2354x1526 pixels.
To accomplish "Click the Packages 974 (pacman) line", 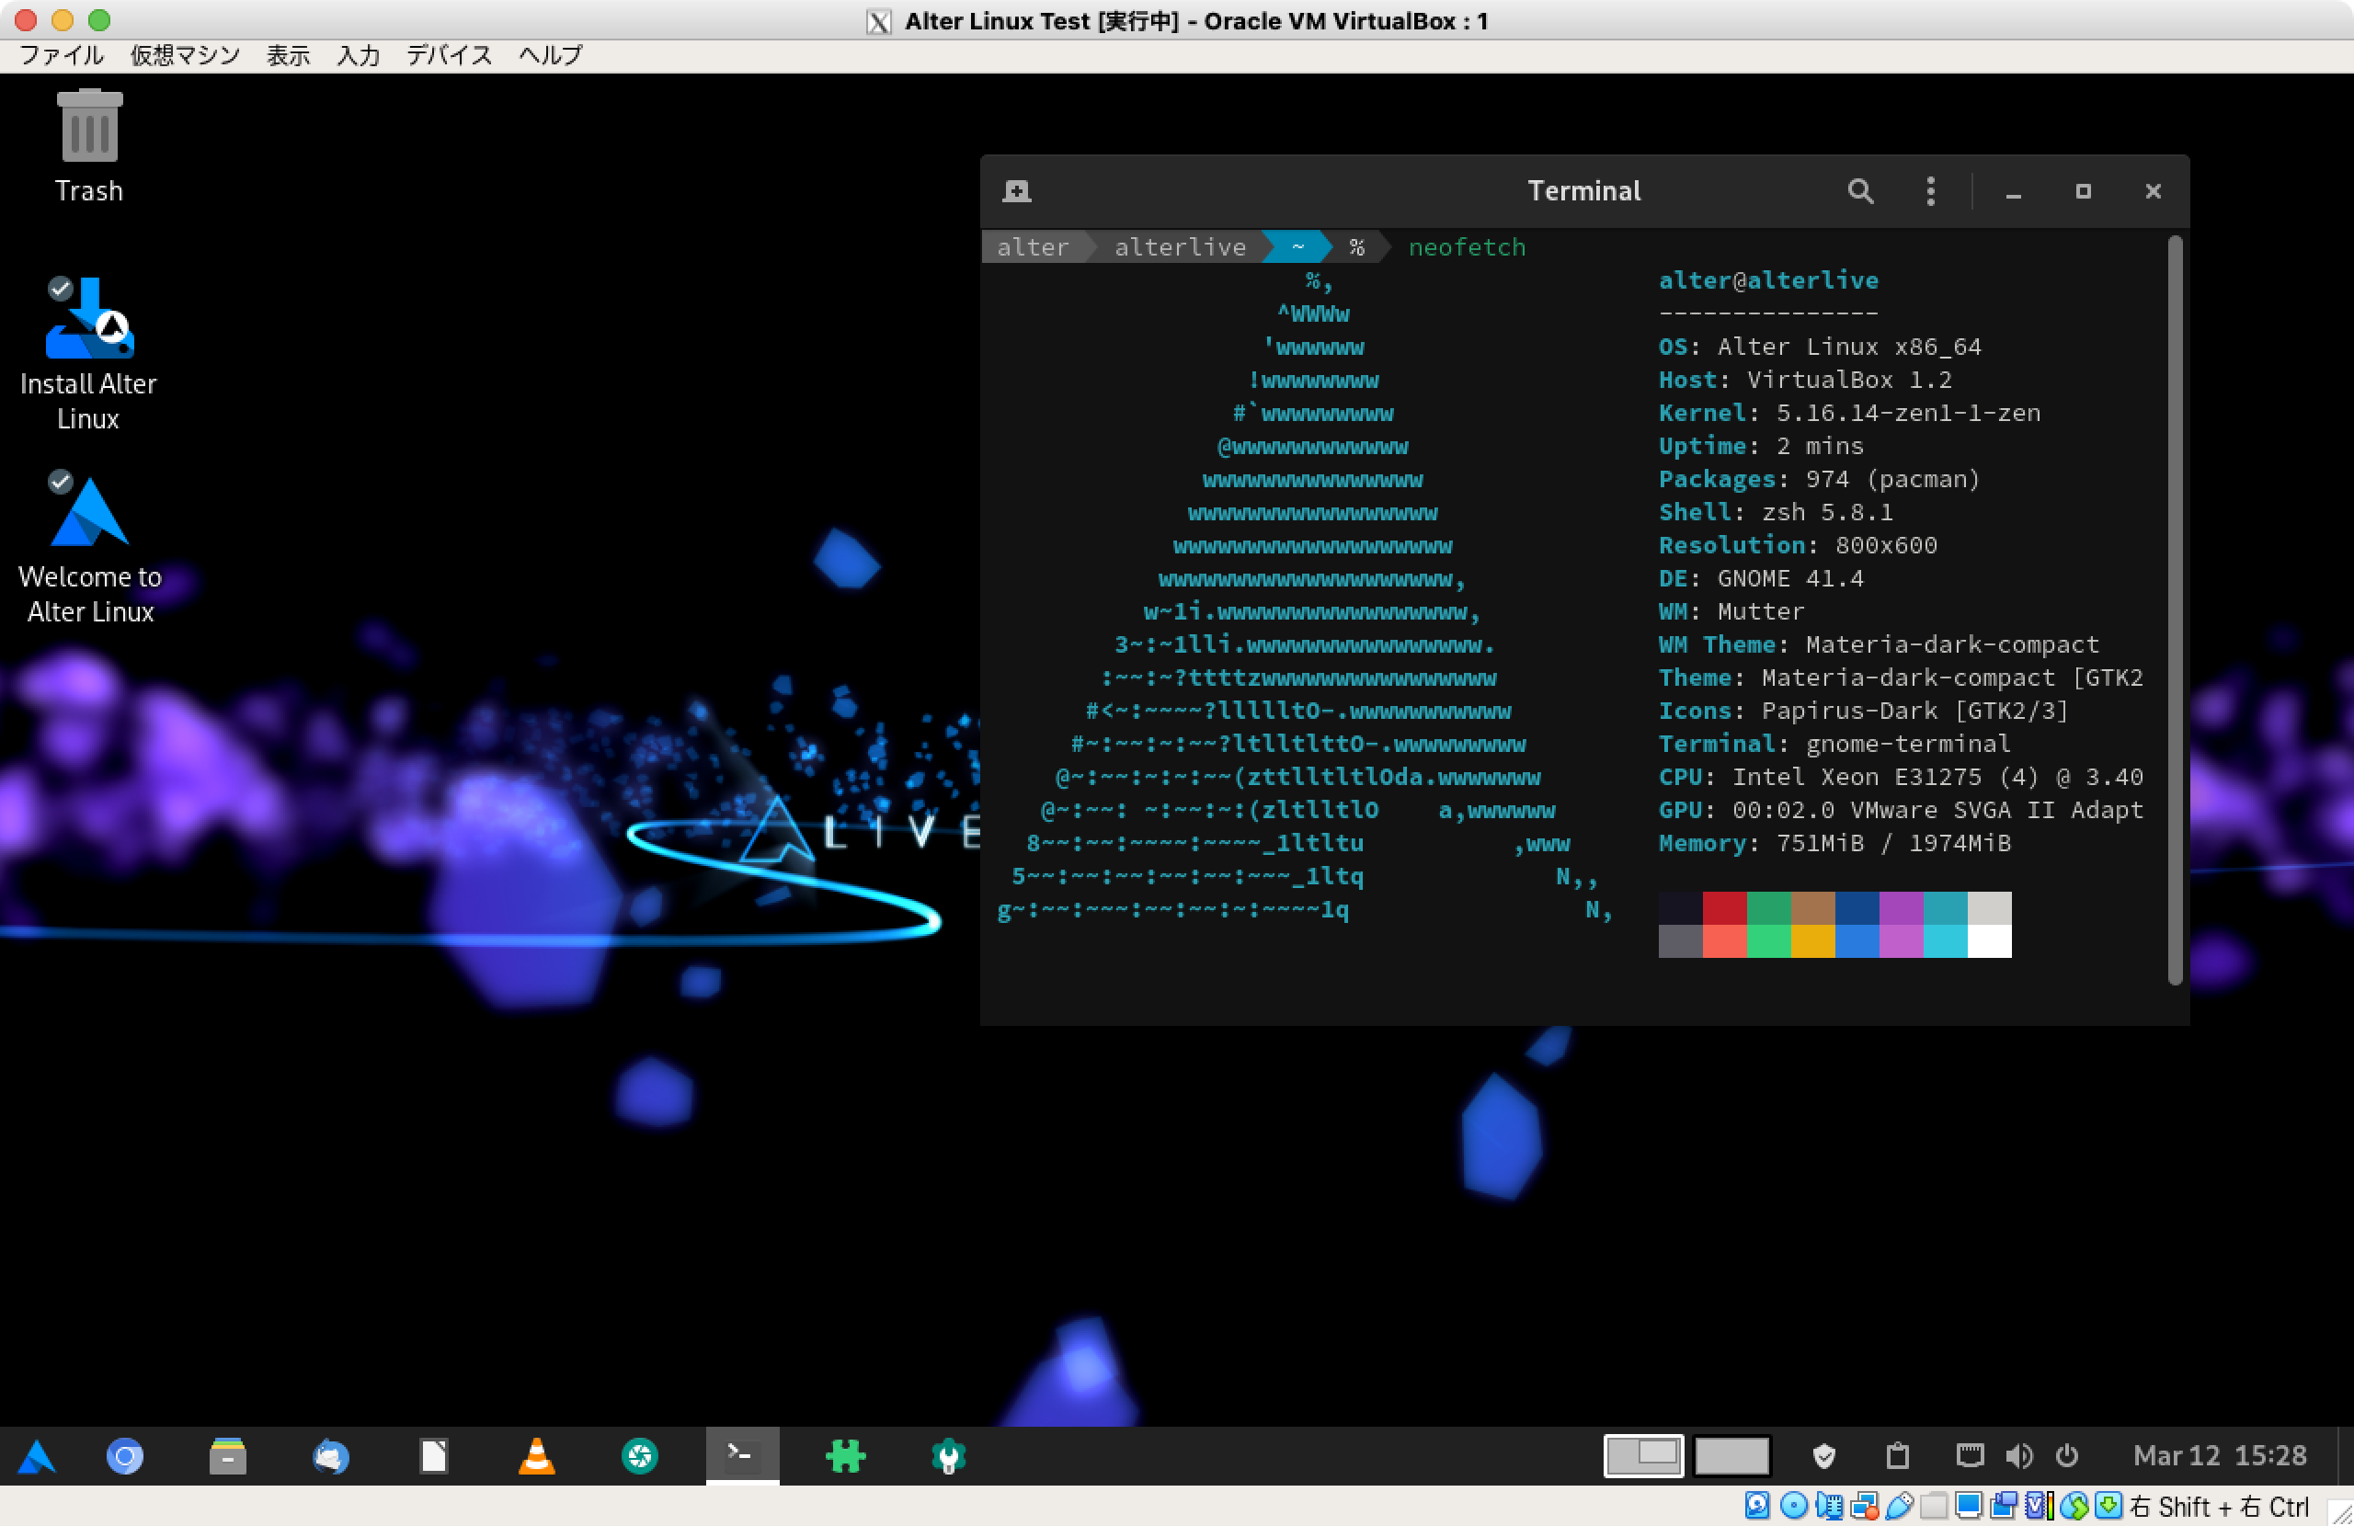I will pyautogui.click(x=1820, y=480).
